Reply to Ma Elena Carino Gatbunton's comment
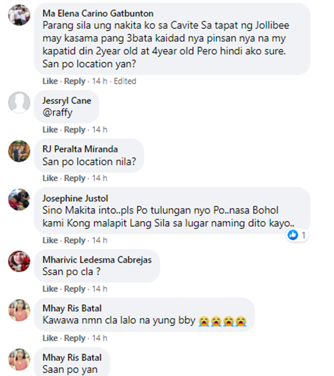Image resolution: width=334 pixels, height=376 pixels. pyautogui.click(x=75, y=81)
